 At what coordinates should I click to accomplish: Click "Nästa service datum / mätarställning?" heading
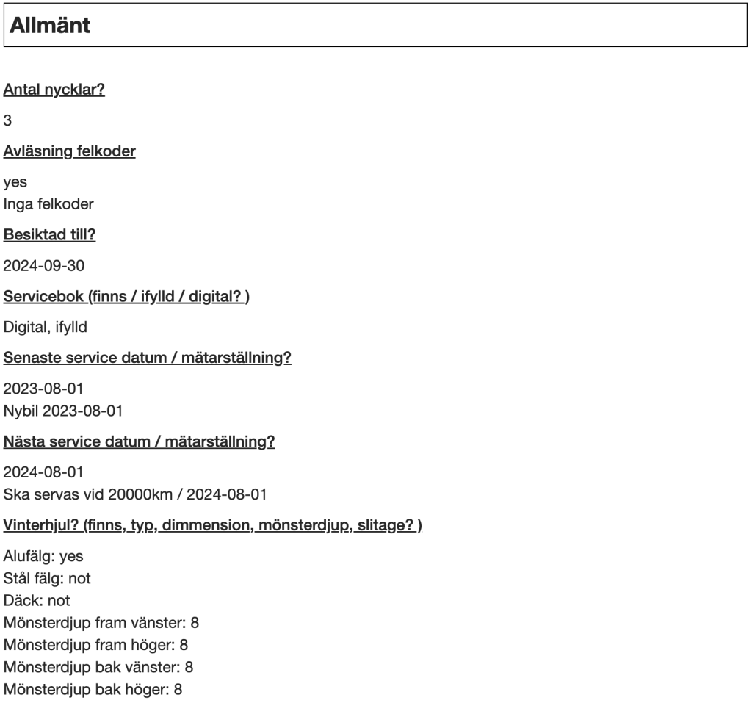pos(139,442)
